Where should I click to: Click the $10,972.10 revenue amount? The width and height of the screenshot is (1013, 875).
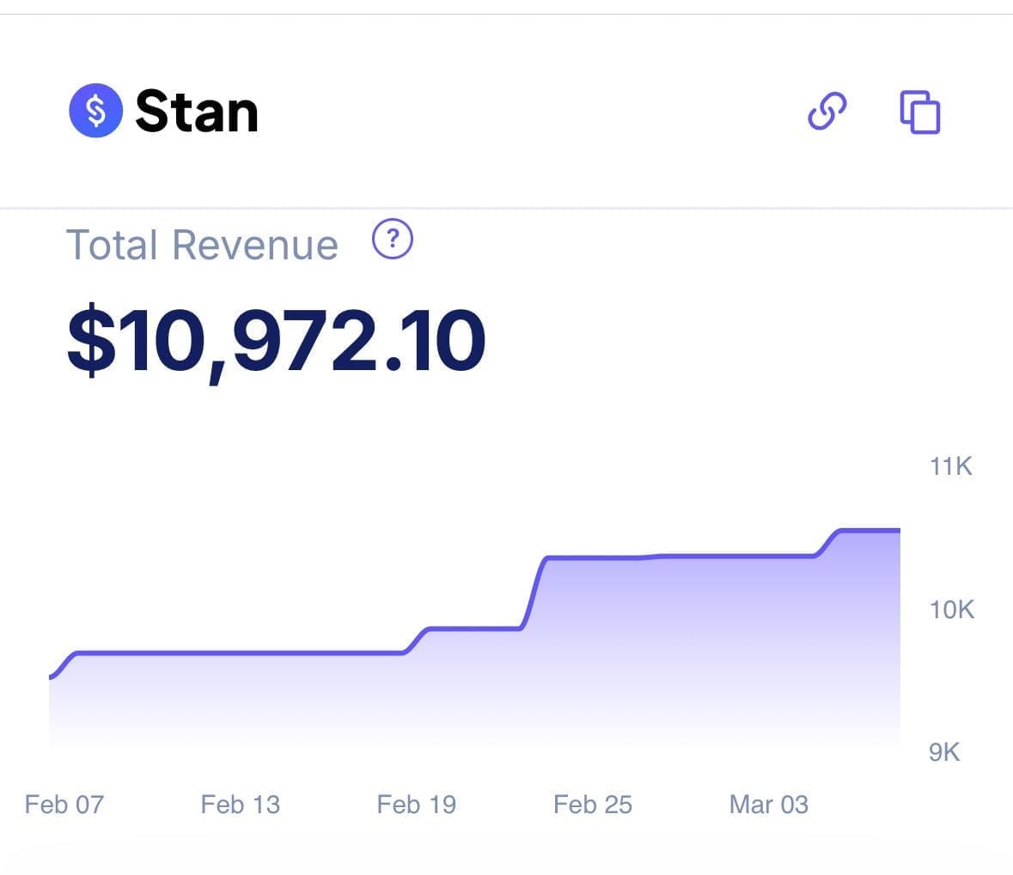[276, 341]
